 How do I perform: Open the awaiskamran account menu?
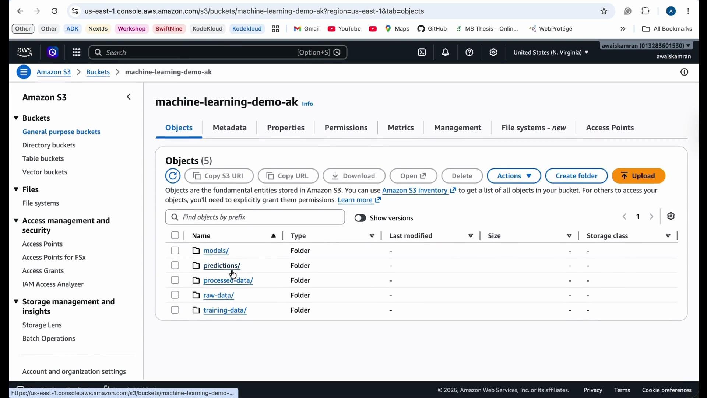pos(647,46)
